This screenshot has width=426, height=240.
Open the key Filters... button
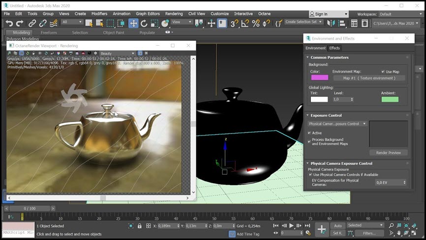pyautogui.click(x=369, y=233)
